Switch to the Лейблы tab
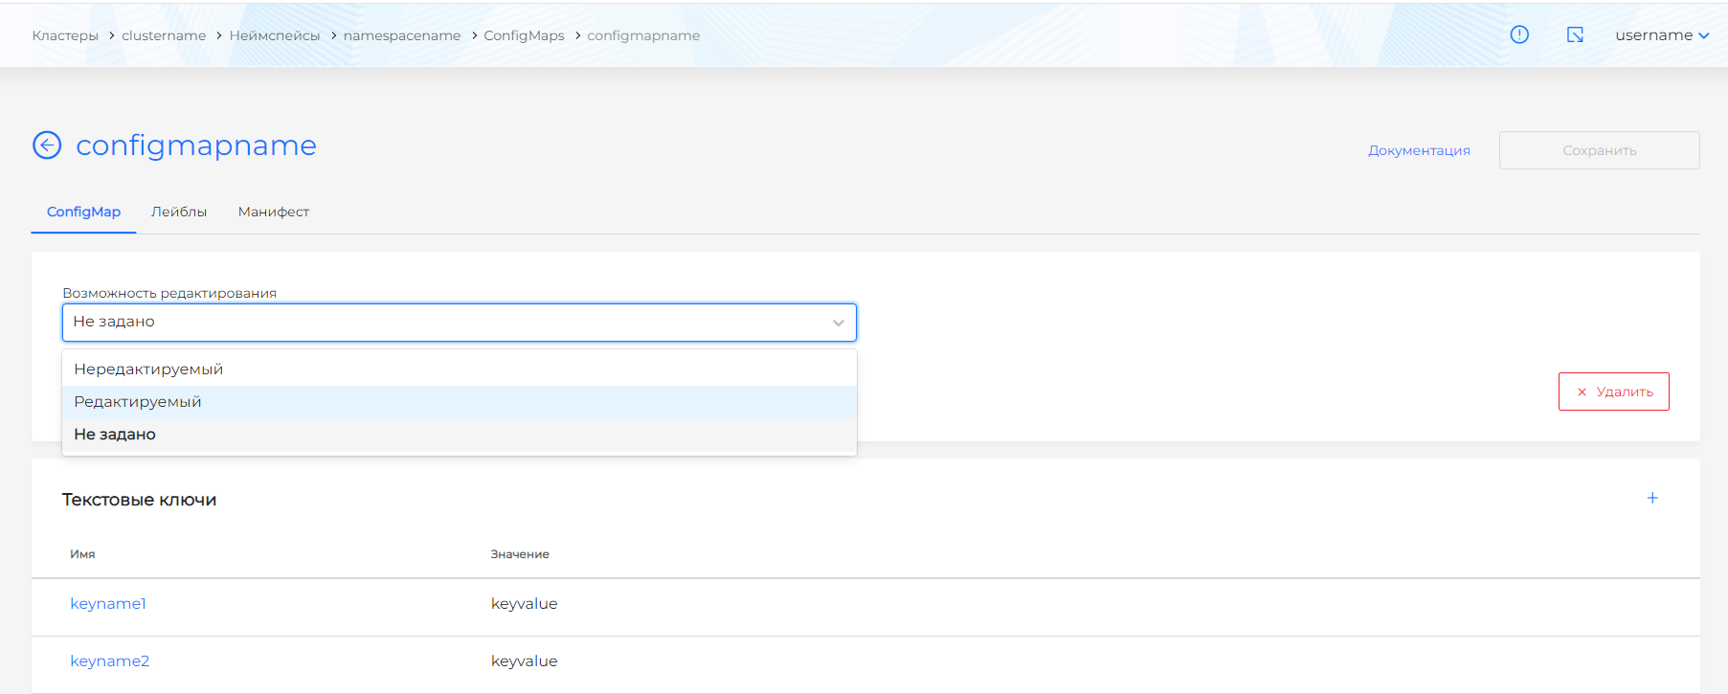This screenshot has width=1728, height=694. click(x=179, y=212)
